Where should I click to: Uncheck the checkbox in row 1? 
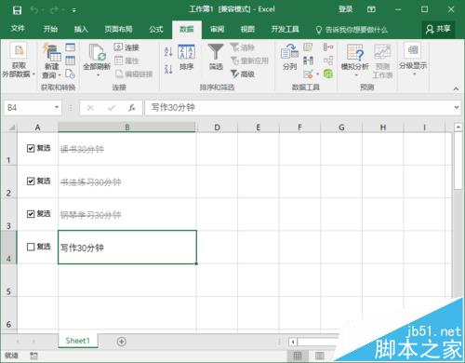[31, 148]
